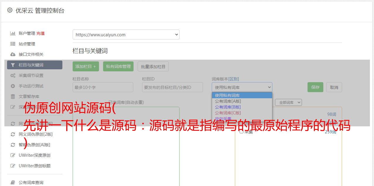Open 同义词伪原创[2版] via its refresh icon
This screenshot has width=374, height=186.
[x=13, y=134]
